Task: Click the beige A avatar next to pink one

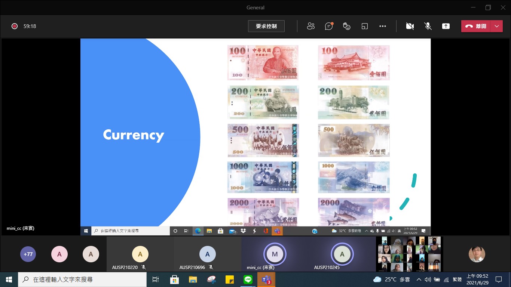Action: click(x=91, y=254)
